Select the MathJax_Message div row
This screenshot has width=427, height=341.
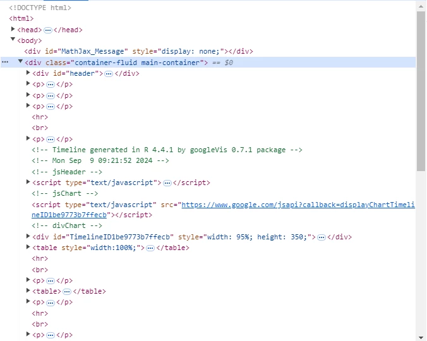(x=138, y=51)
